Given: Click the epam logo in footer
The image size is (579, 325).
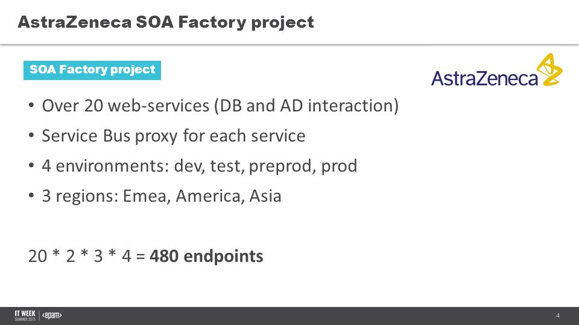Looking at the screenshot, I should coord(52,315).
